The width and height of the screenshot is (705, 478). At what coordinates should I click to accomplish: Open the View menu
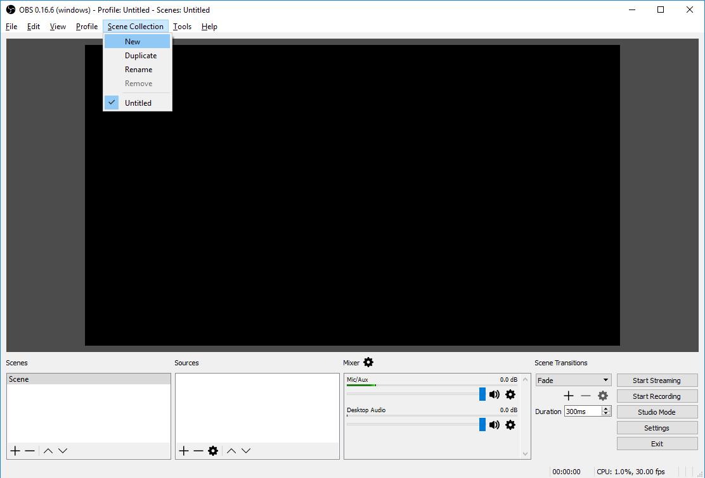58,27
